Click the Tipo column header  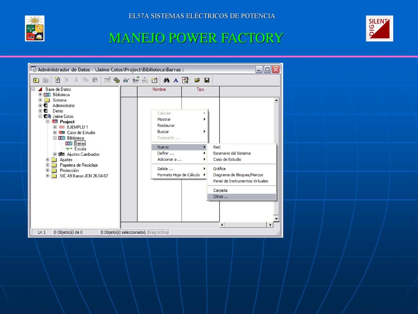tap(200, 91)
